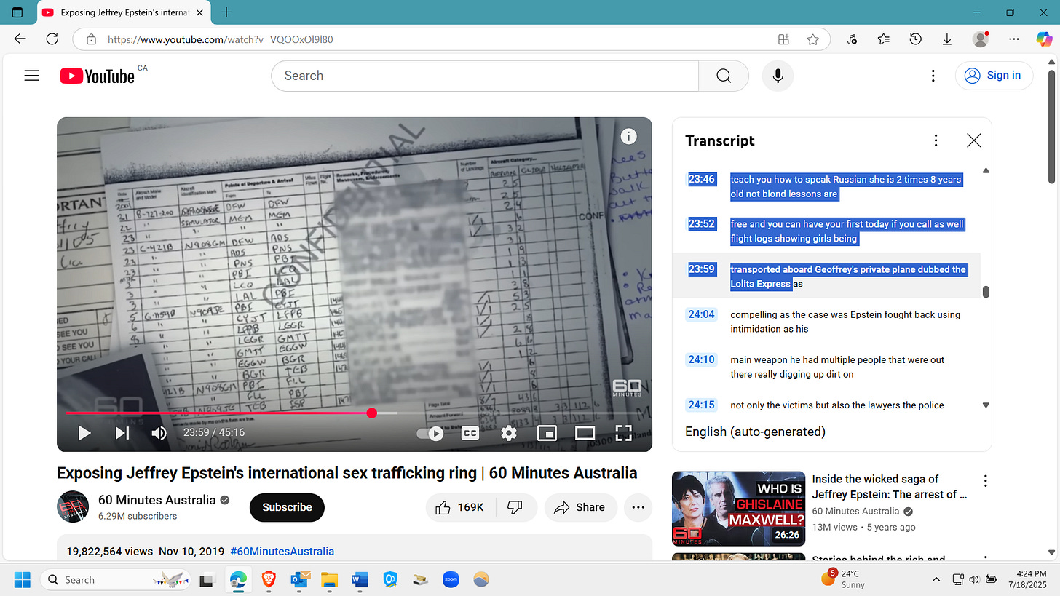The width and height of the screenshot is (1060, 596).
Task: Open more actions menu beside Share
Action: click(x=638, y=507)
